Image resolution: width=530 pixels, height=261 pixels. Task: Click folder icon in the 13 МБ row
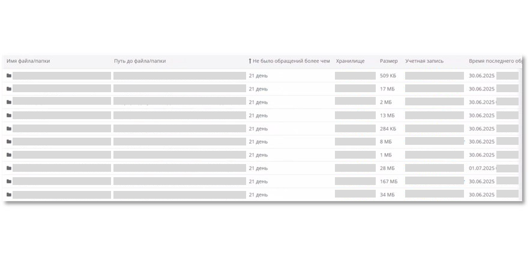9,116
